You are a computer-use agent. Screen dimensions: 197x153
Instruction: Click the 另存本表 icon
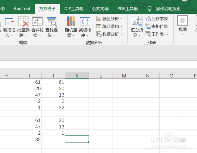(148, 19)
